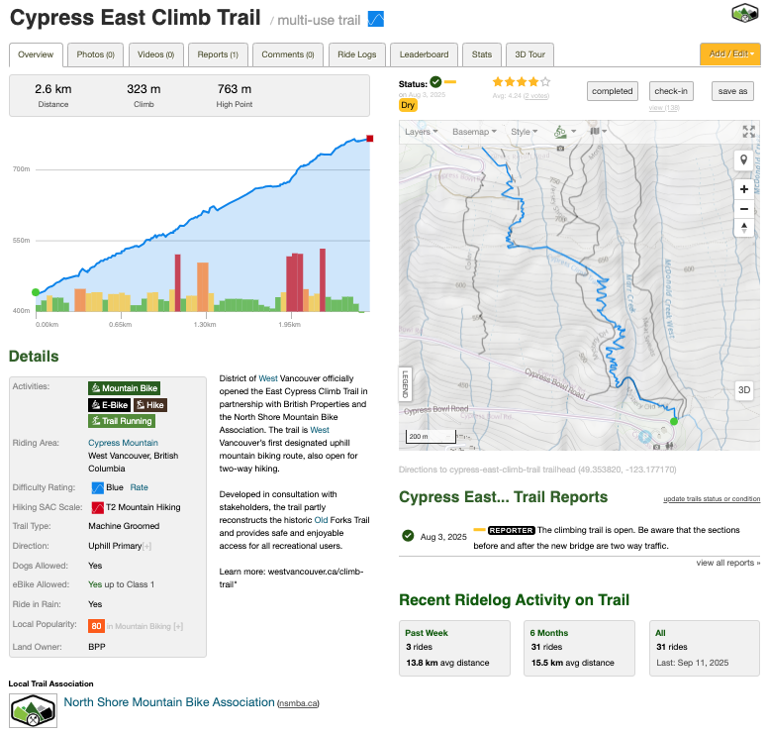
Task: Click the orange 80 popularity score badge
Action: (96, 626)
